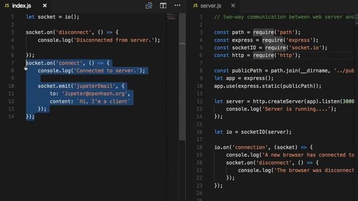The image size is (358, 201).
Task: Click 'Connected to server.' string
Action: [106, 71]
